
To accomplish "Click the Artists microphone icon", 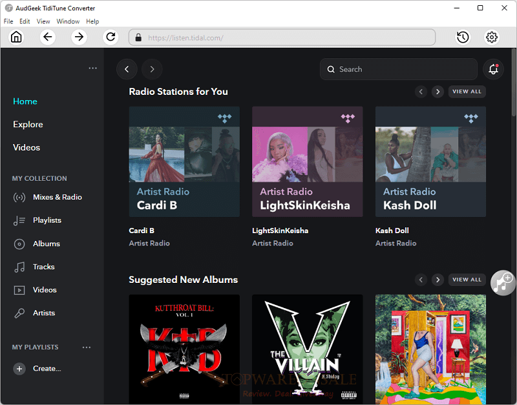I will (19, 313).
